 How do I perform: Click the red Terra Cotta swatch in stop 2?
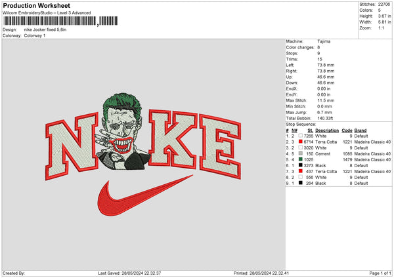[301, 142]
